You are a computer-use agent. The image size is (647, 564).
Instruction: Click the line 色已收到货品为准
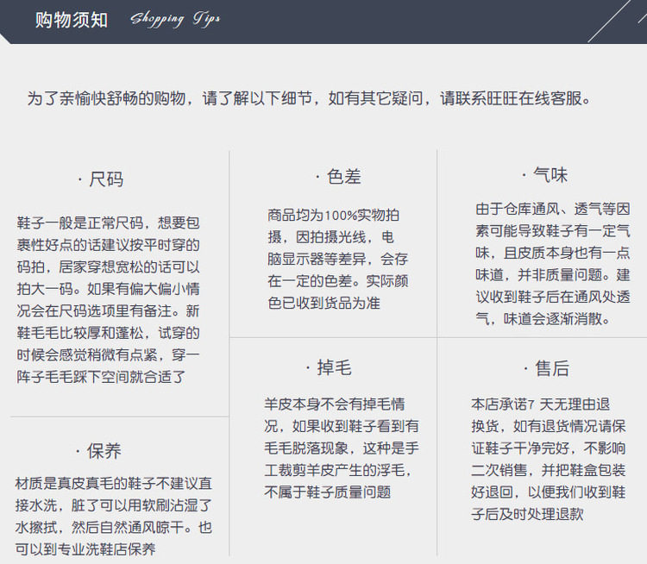323,303
